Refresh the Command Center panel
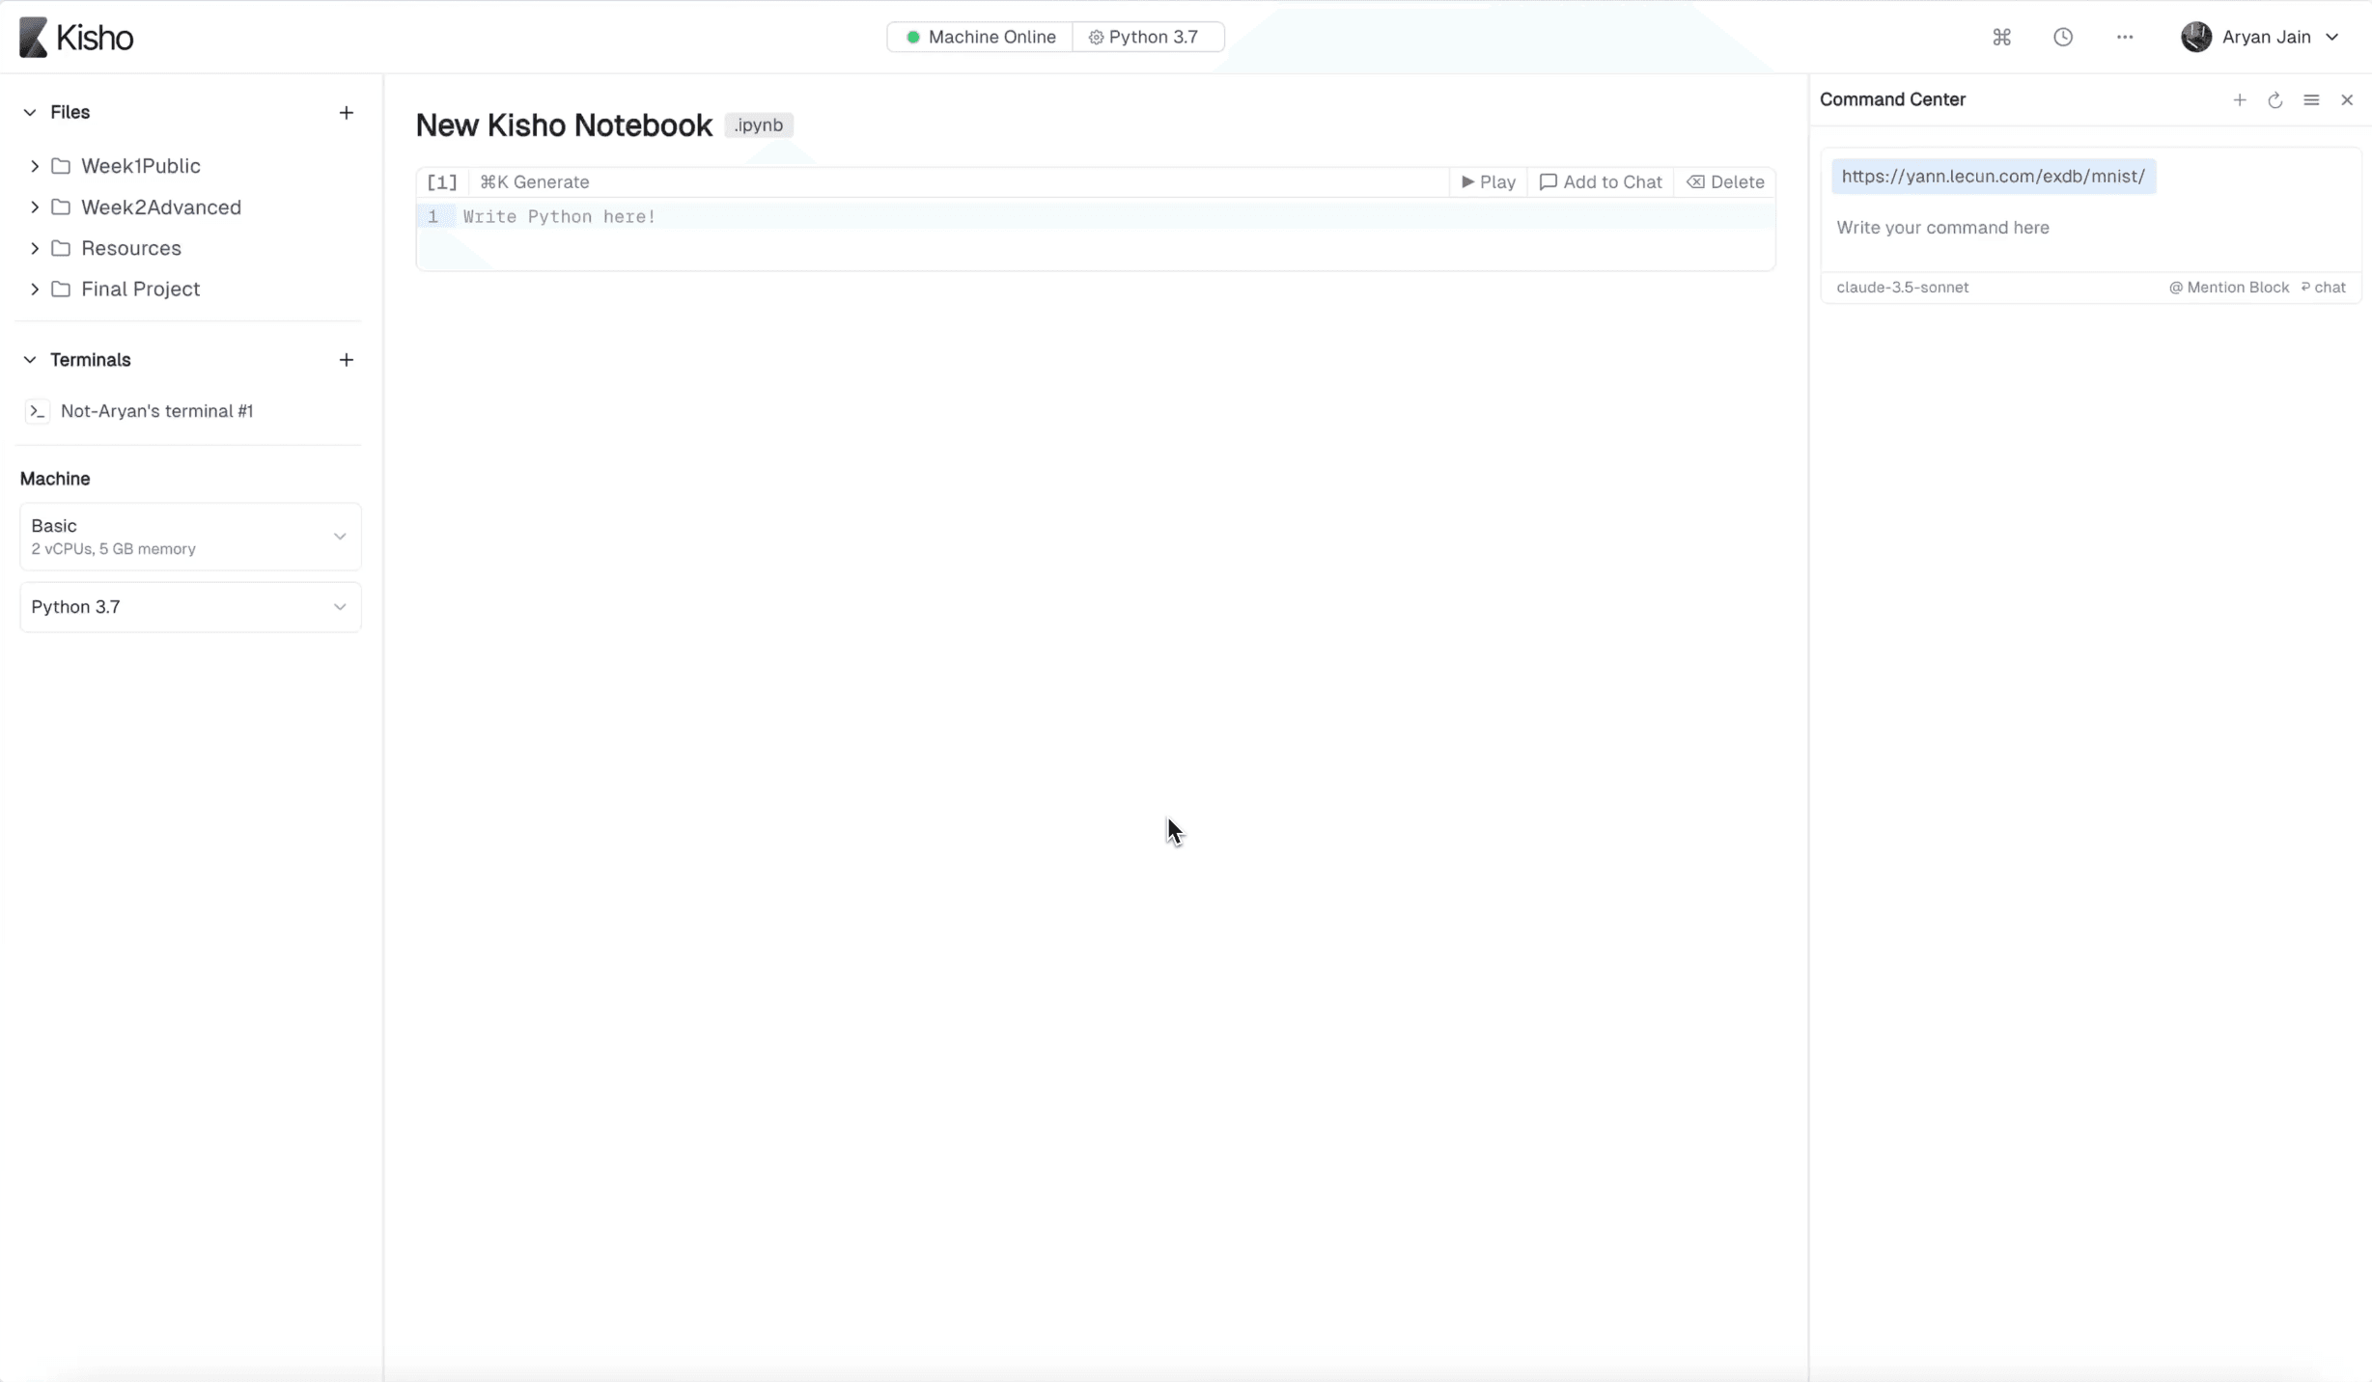The height and width of the screenshot is (1382, 2372). click(2275, 100)
